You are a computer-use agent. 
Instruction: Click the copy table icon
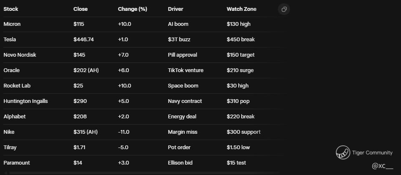pyautogui.click(x=284, y=9)
